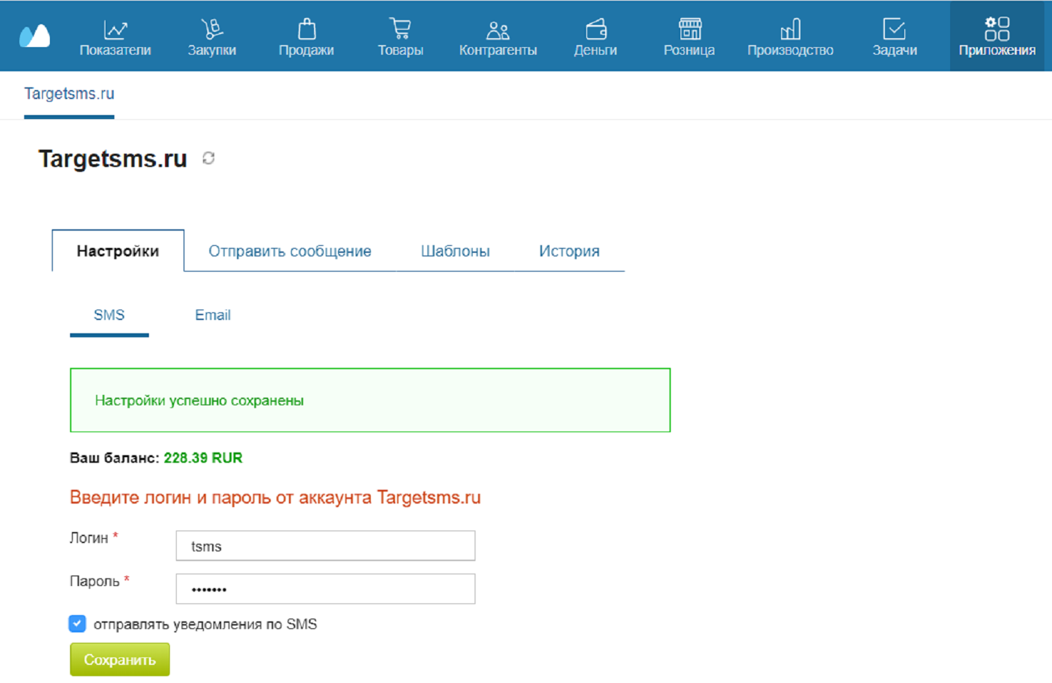The height and width of the screenshot is (683, 1052).
Task: Switch to Отправить сообщение tab
Action: (x=290, y=251)
